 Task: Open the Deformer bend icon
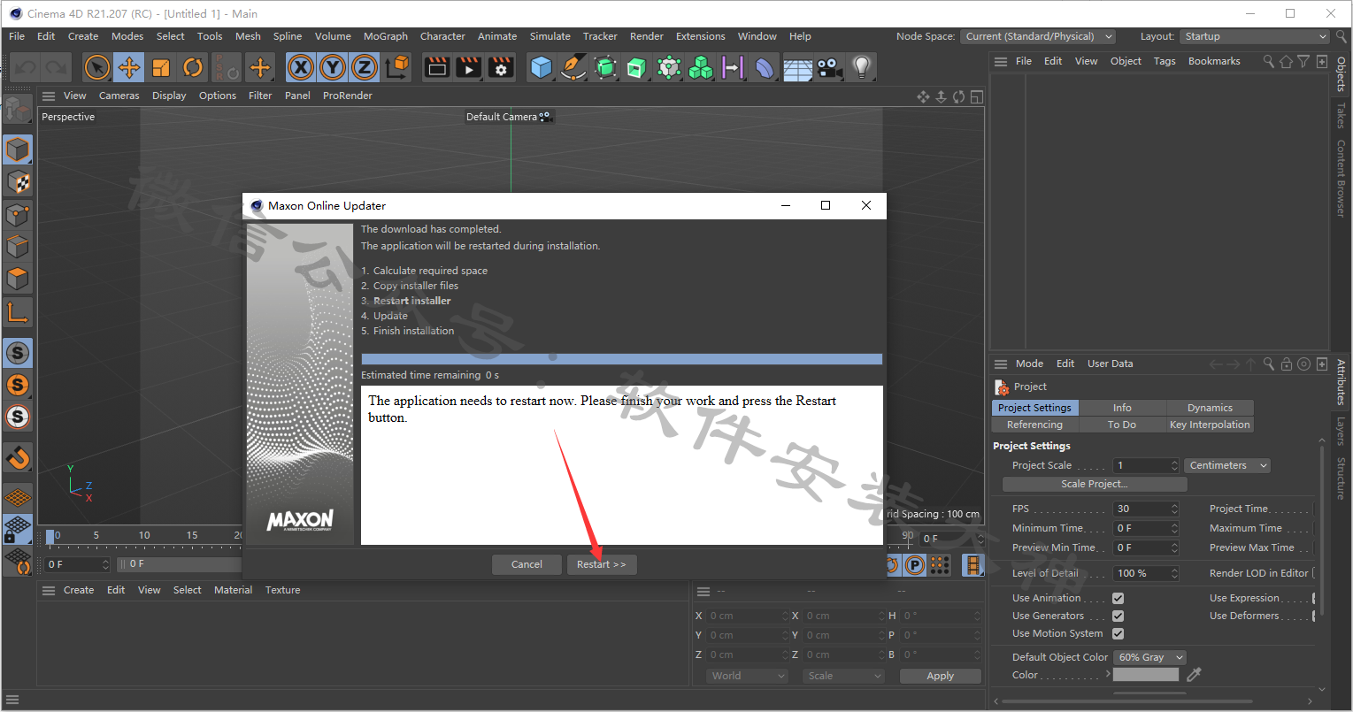[x=765, y=67]
